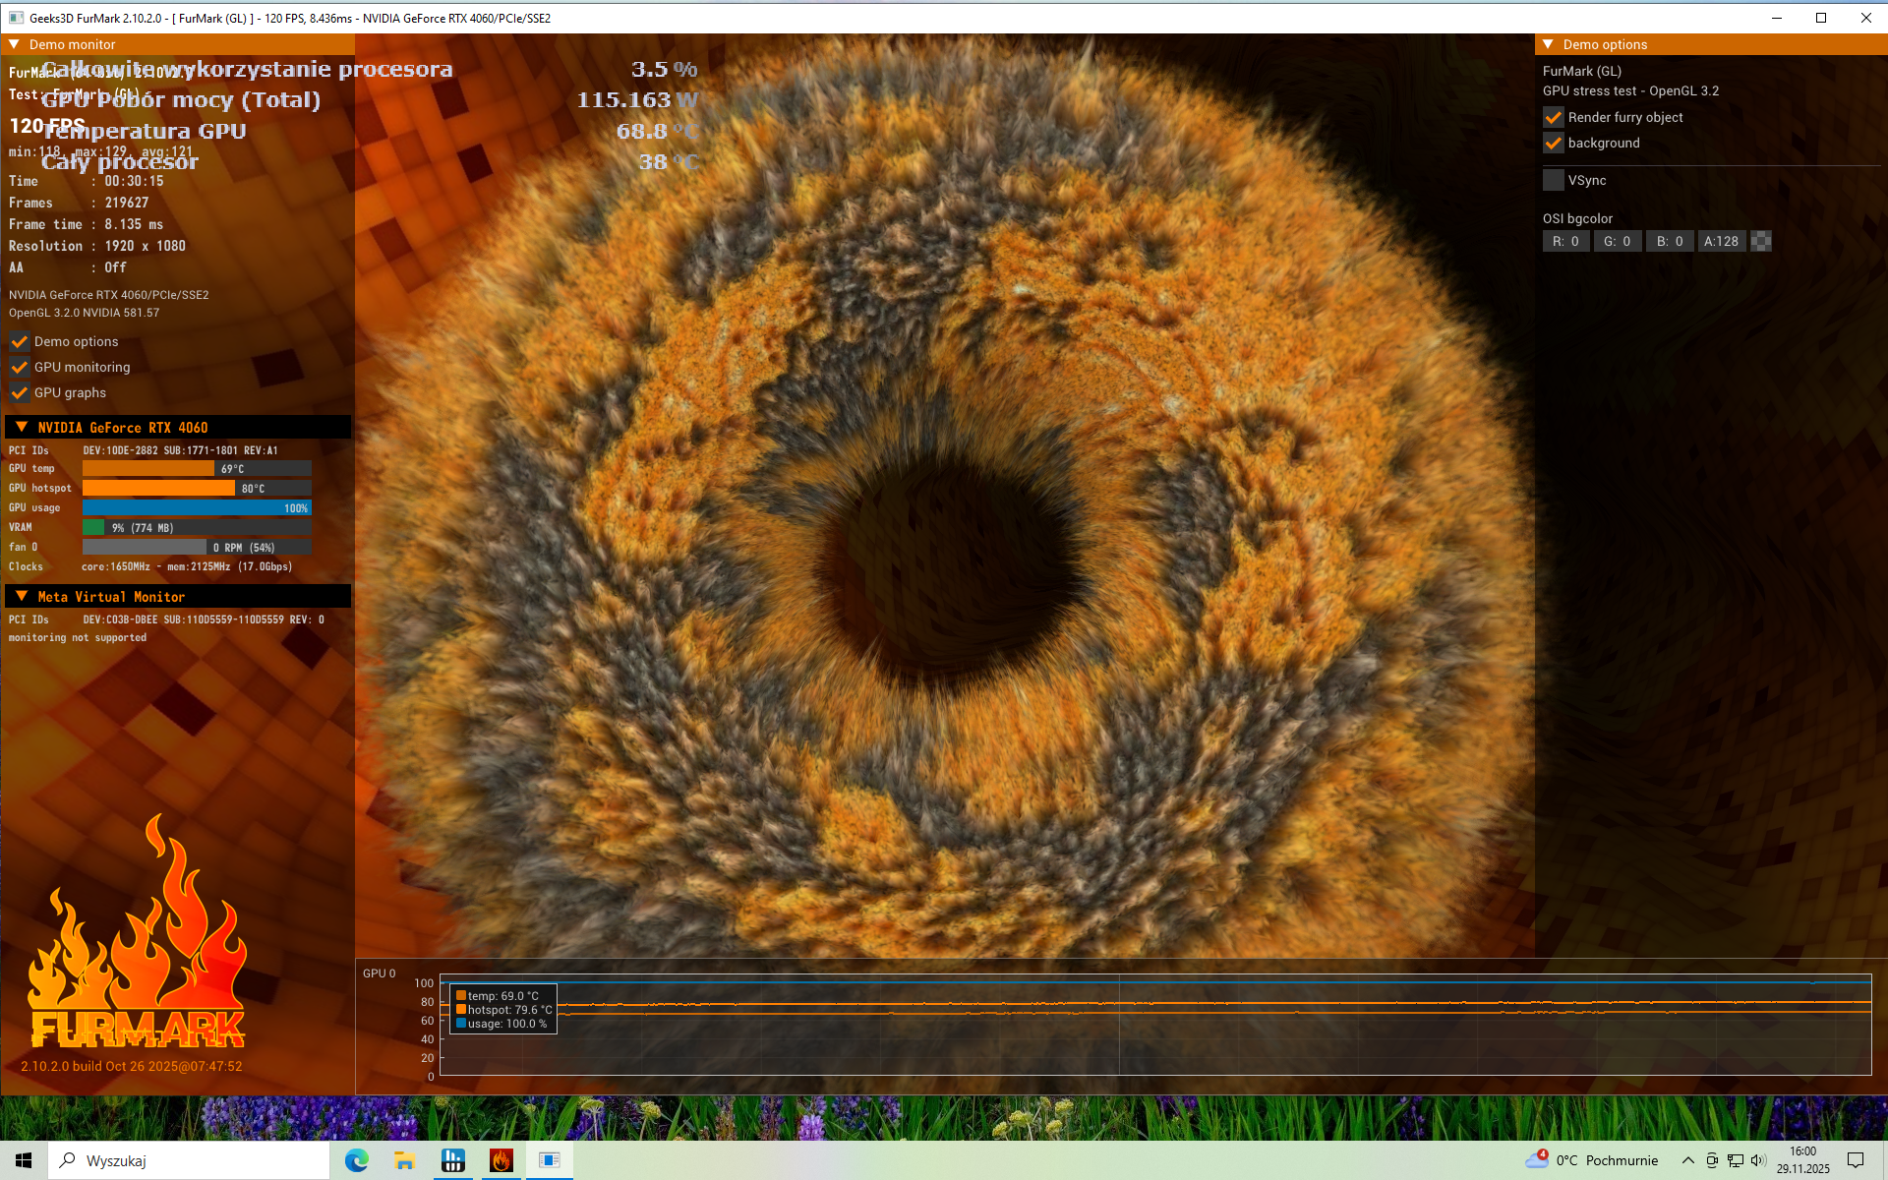Click the A:128 alpha value field

click(x=1721, y=241)
